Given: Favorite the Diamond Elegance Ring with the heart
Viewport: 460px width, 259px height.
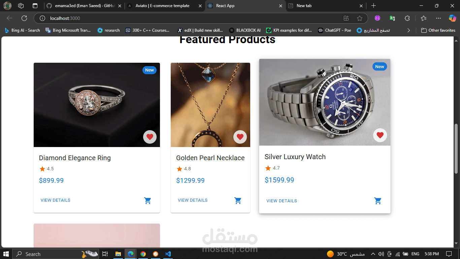Looking at the screenshot, I should coord(150,137).
